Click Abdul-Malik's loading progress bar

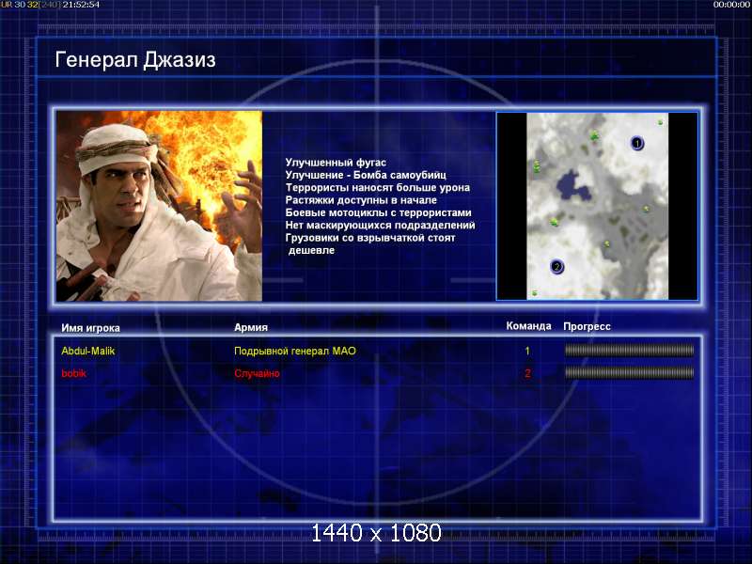click(629, 351)
